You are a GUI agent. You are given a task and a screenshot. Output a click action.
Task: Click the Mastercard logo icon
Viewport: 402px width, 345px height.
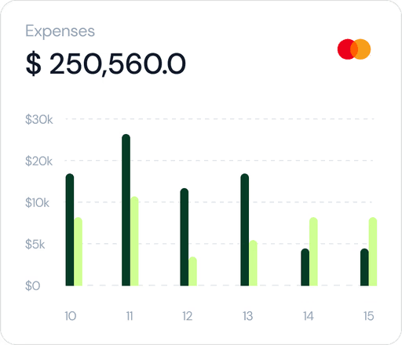point(354,49)
